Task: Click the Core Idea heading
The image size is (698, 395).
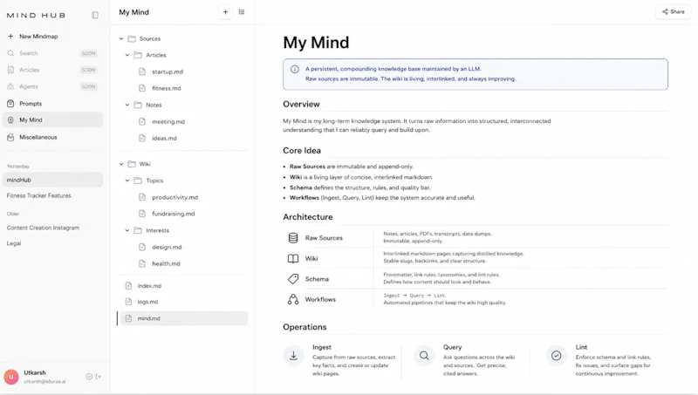Action: tap(302, 150)
